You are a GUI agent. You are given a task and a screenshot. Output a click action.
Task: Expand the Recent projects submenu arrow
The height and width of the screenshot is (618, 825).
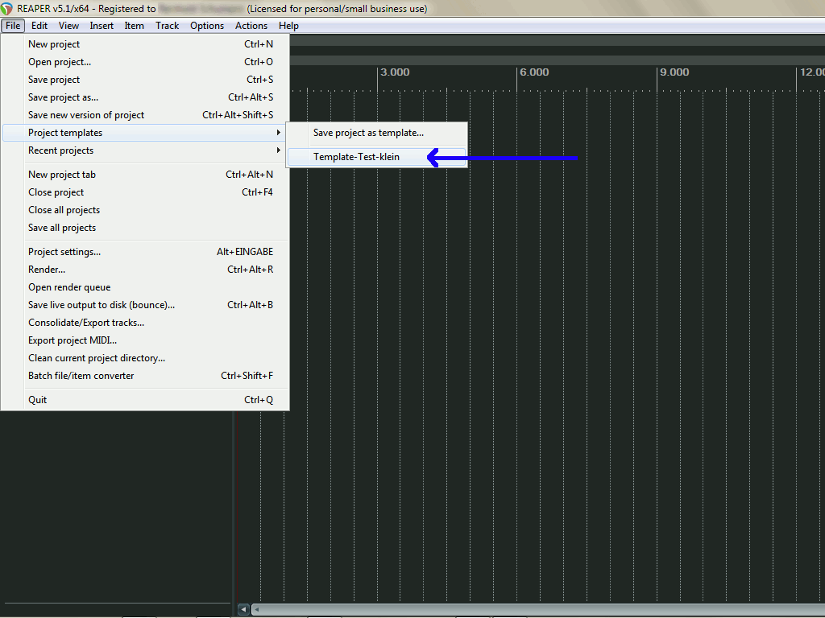coord(278,150)
